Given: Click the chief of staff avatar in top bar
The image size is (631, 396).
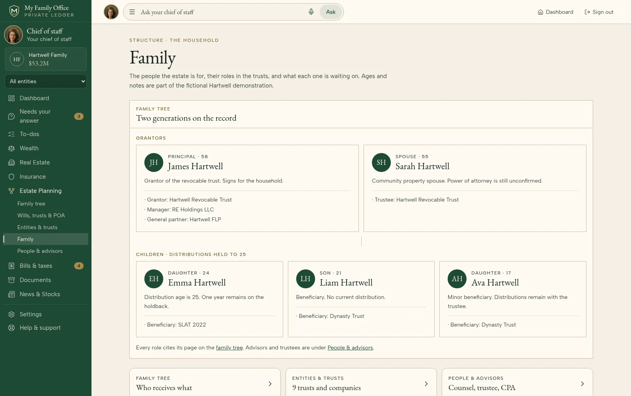Looking at the screenshot, I should [111, 12].
